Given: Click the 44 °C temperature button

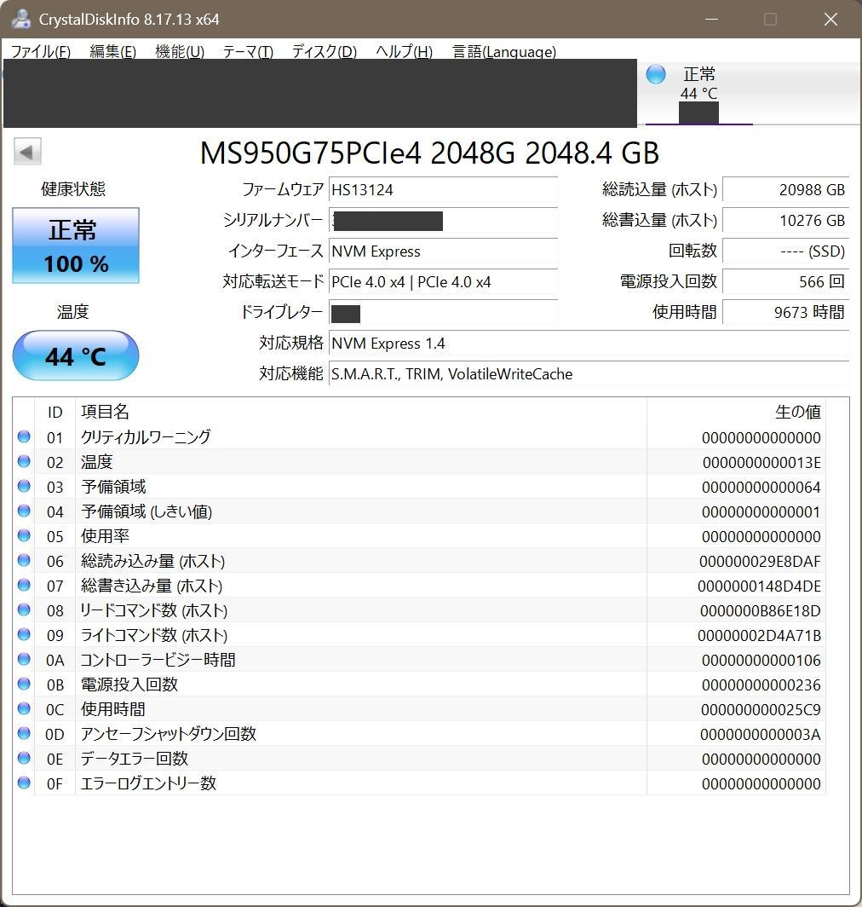Looking at the screenshot, I should [75, 355].
